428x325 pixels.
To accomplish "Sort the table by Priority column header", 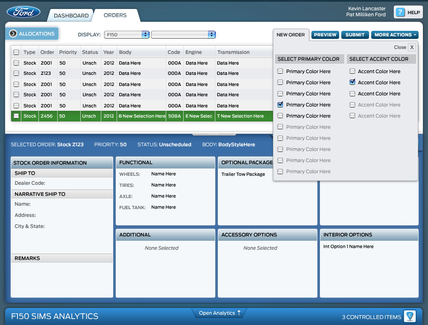I will [68, 52].
